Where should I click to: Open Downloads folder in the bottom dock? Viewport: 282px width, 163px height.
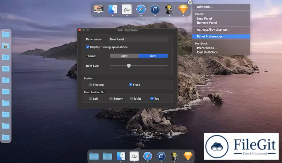coord(107,156)
